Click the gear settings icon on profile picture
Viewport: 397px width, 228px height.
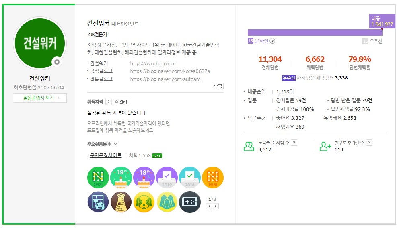[x=57, y=62]
